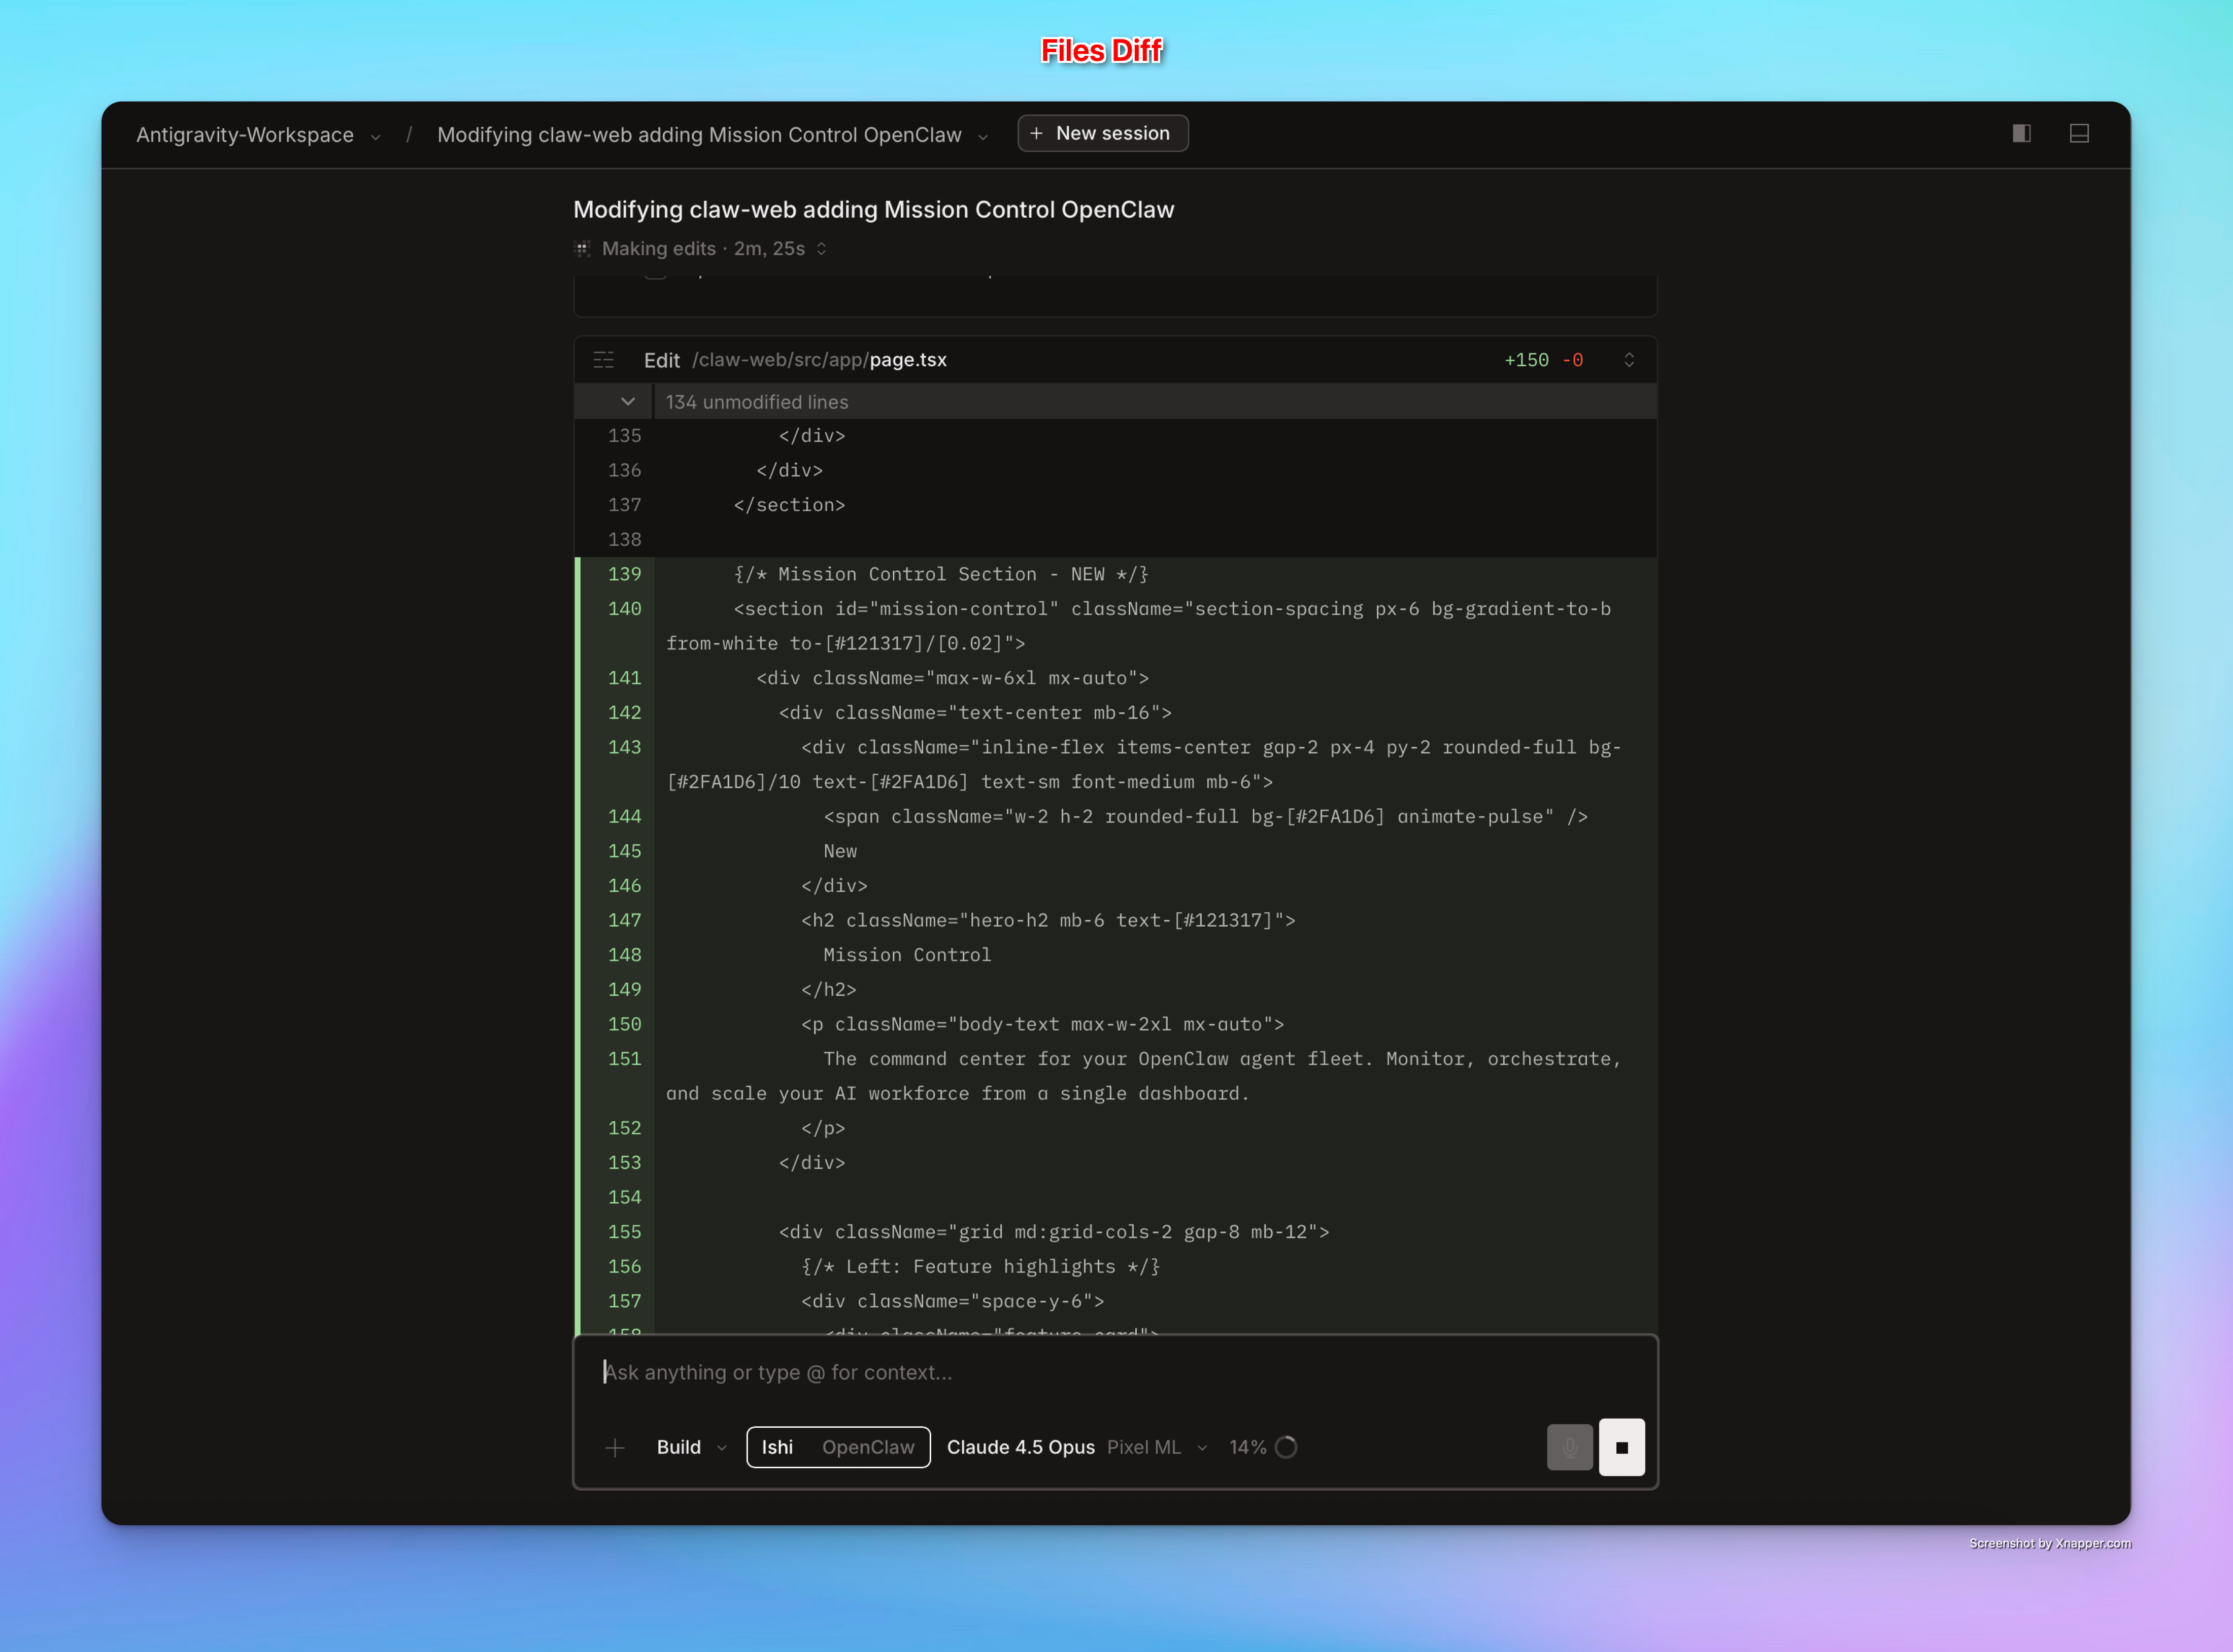Click the expand arrows beside the +150 diff stats

coord(1629,359)
